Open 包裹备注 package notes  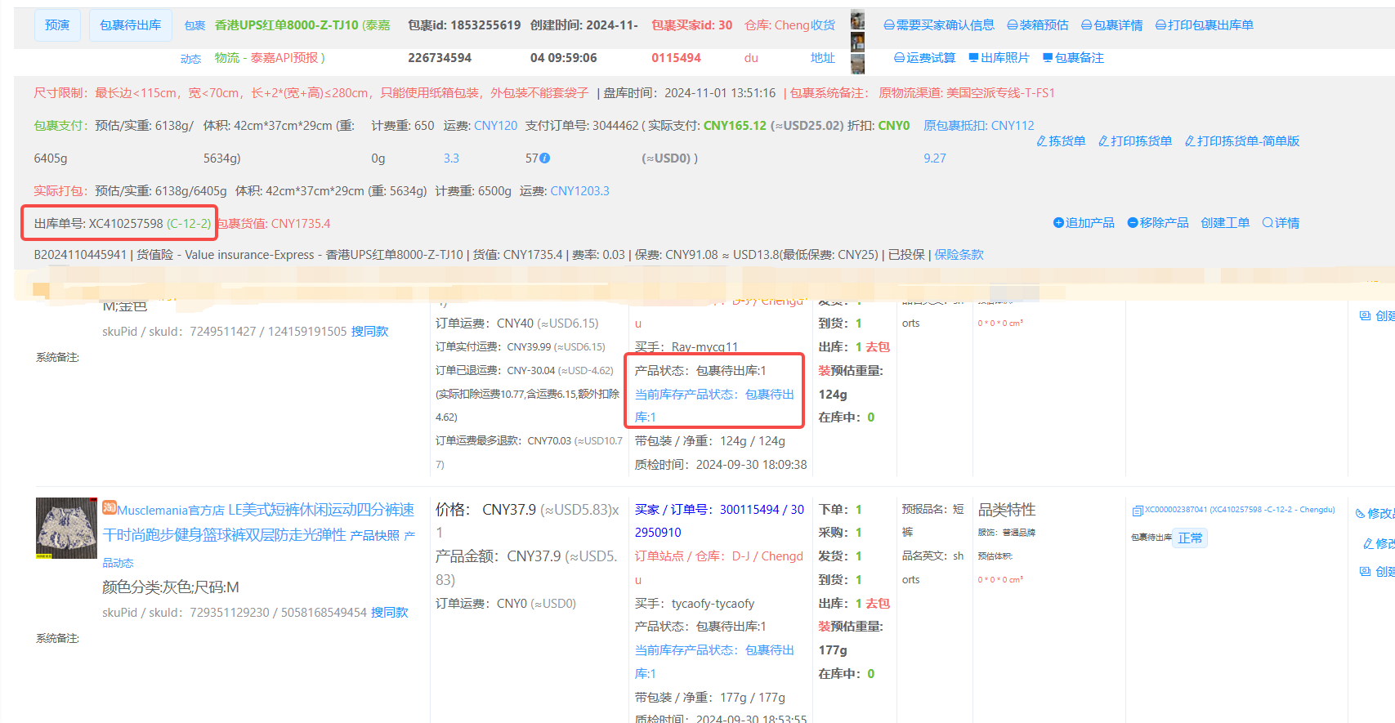click(x=1072, y=58)
